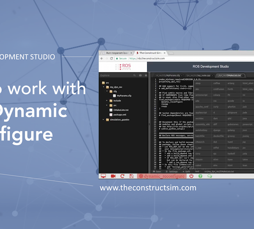The height and width of the screenshot is (229, 254).
Task: Click the red floppy disk save icon
Action: click(x=131, y=176)
